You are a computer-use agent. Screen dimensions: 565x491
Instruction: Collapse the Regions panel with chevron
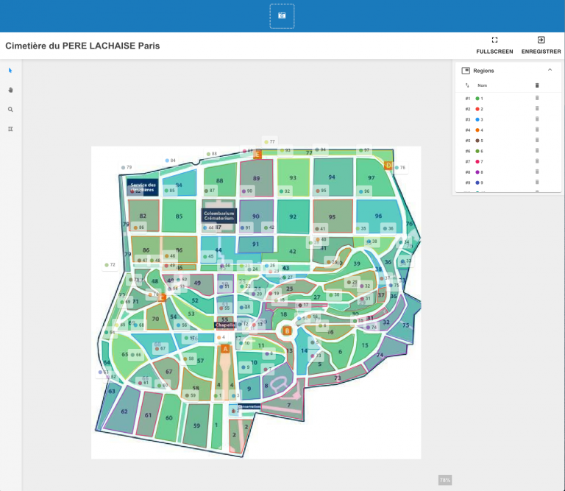[x=550, y=70]
